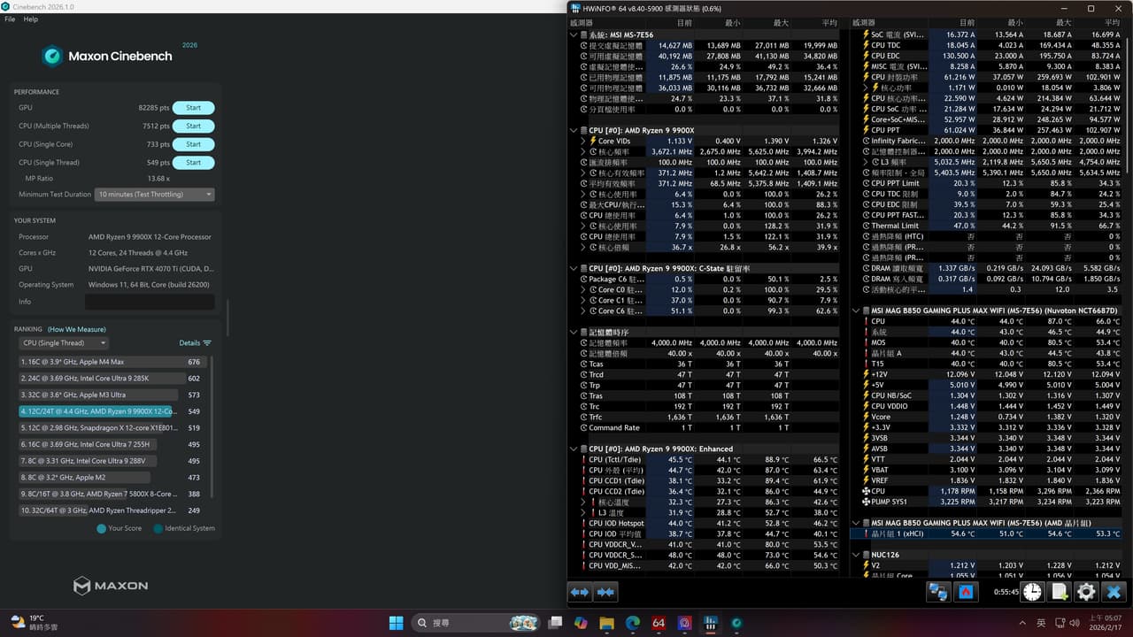
Task: Collapse the MSI MAG B850 Nuvoton NCT6687D group
Action: [x=856, y=311]
